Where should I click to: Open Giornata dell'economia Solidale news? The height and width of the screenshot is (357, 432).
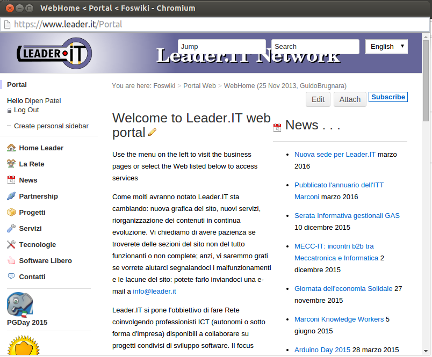point(343,288)
